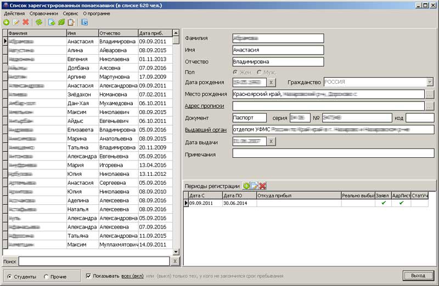Click the green refresh list icon
The width and height of the screenshot is (439, 286).
38,22
